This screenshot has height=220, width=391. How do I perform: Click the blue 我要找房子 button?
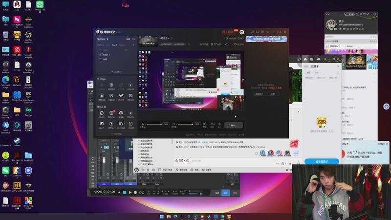322,161
